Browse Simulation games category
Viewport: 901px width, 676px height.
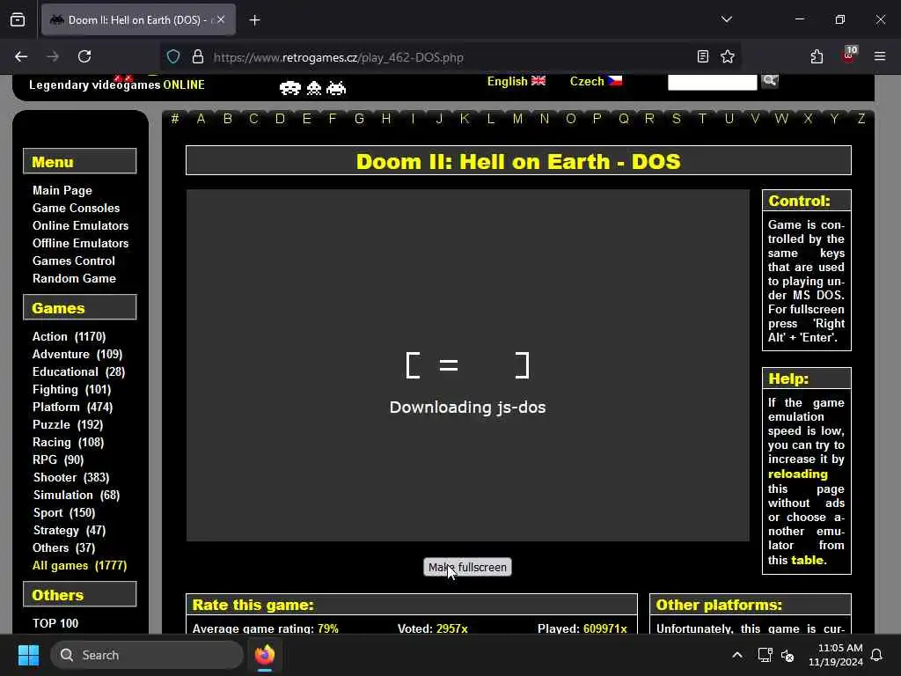point(76,495)
